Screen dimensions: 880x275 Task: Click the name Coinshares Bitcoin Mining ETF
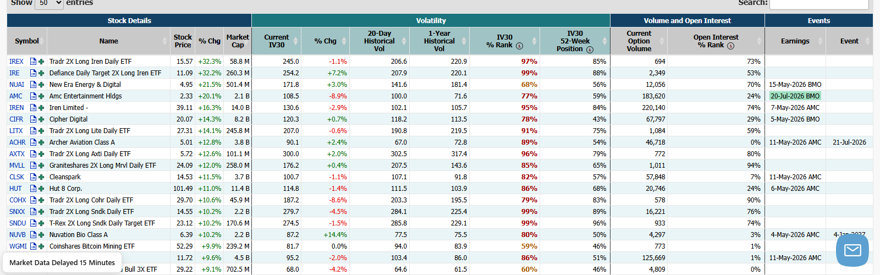(92, 246)
